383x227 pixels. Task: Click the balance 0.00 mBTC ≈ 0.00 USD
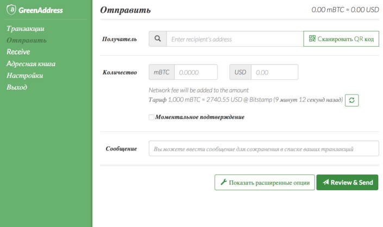345,10
